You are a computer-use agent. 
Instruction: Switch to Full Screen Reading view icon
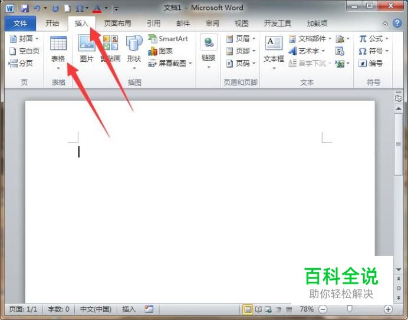(x=258, y=309)
